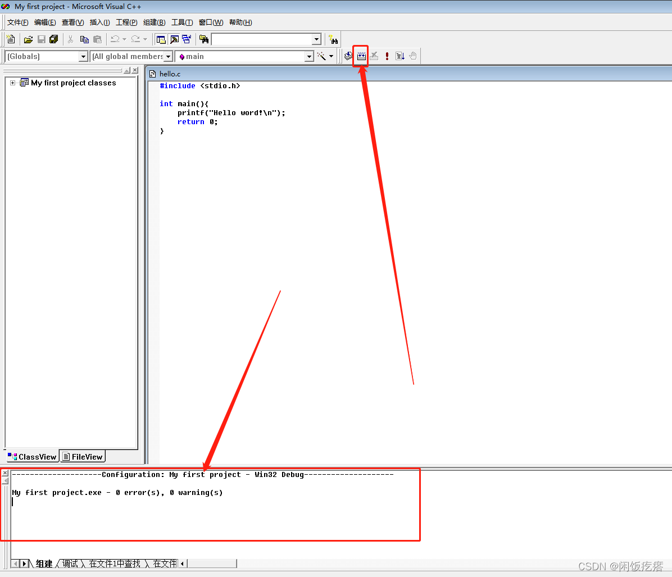
Task: Select My first project classes tree item
Action: [73, 83]
